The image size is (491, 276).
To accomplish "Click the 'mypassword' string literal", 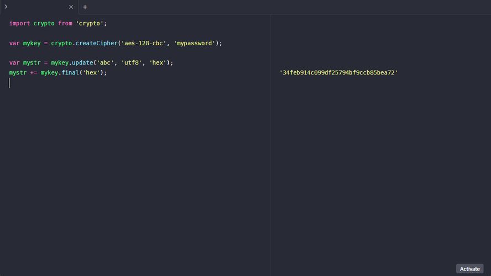I will pyautogui.click(x=195, y=43).
